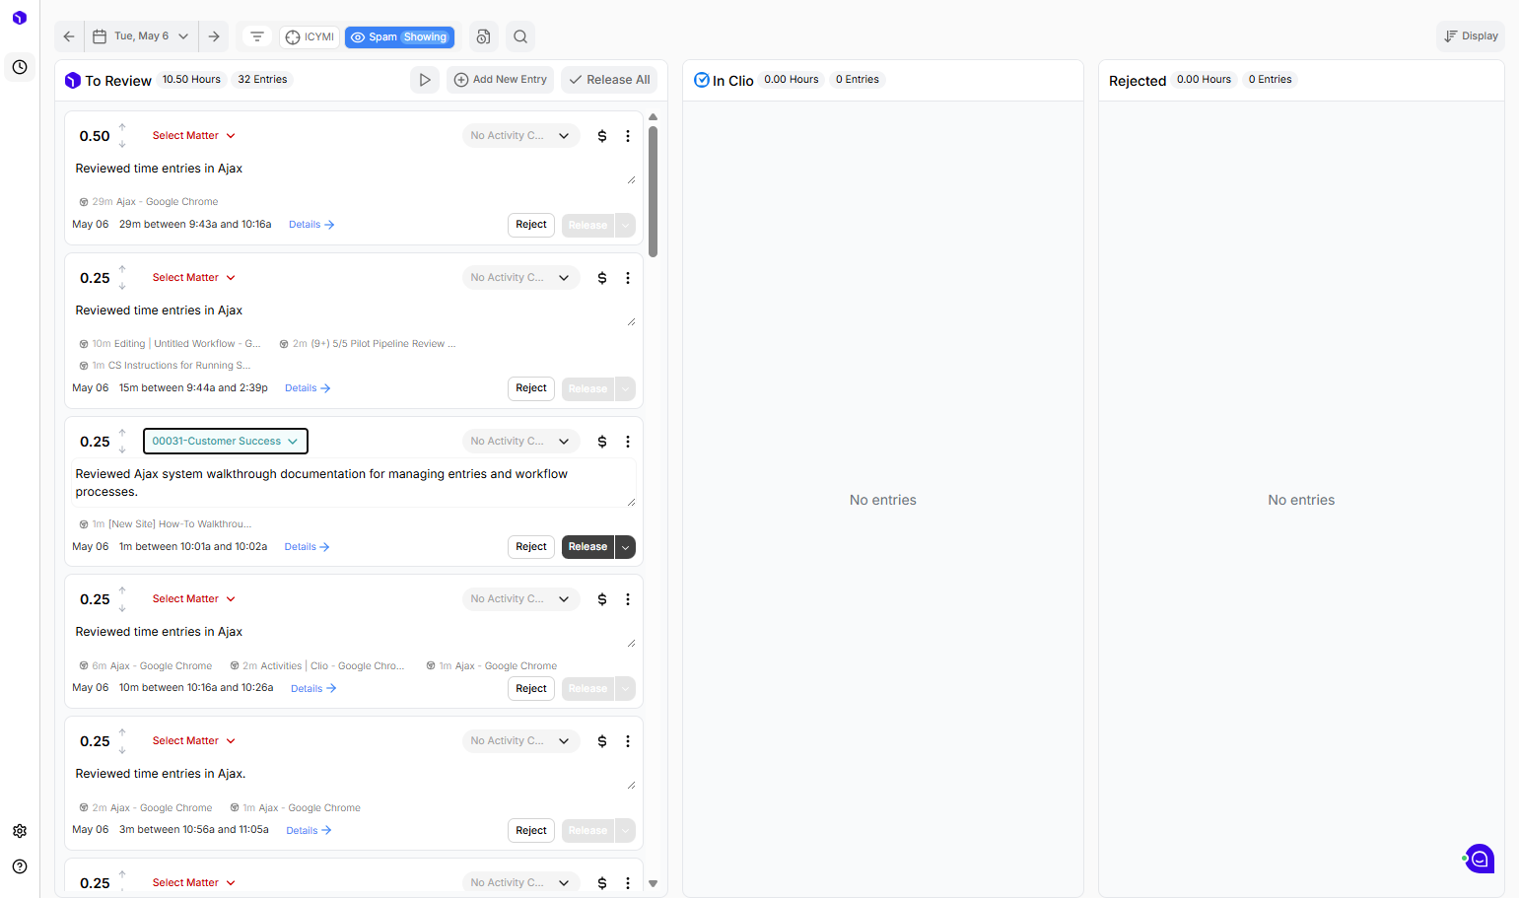1519x898 pixels.
Task: Open Select Matter dropdown on the 9:43a and 10:16a entry
Action: pyautogui.click(x=193, y=136)
